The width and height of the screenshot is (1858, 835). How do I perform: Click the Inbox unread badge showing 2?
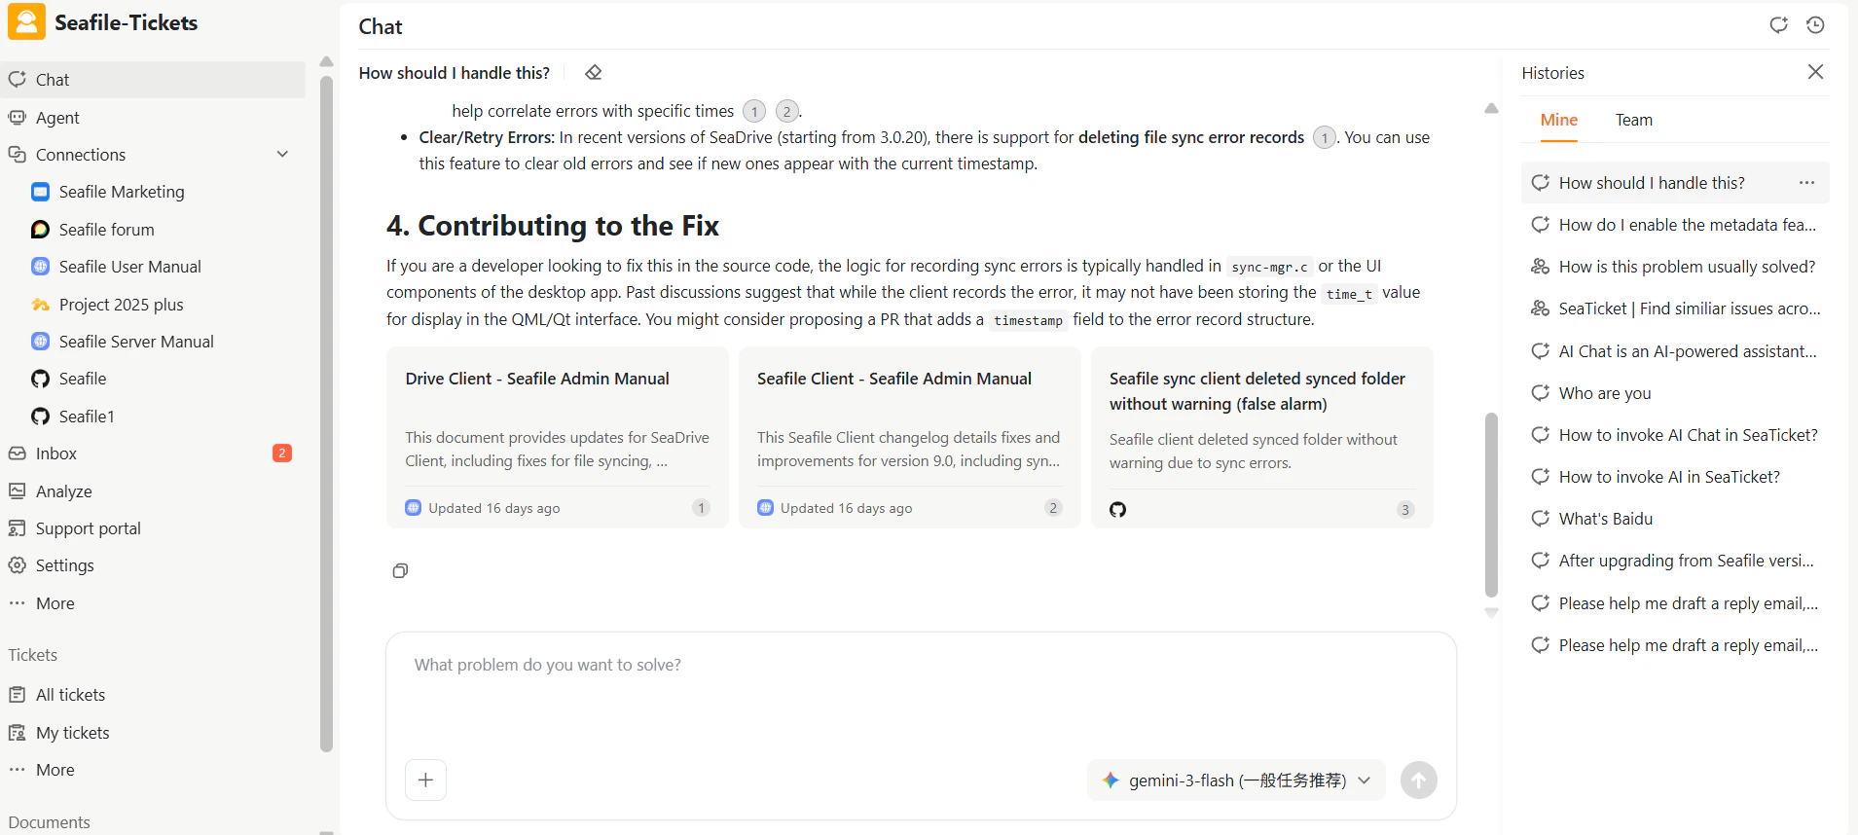pos(282,453)
